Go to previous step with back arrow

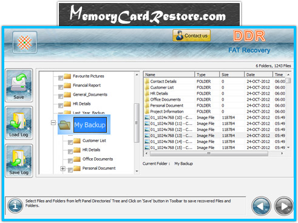tap(261, 206)
